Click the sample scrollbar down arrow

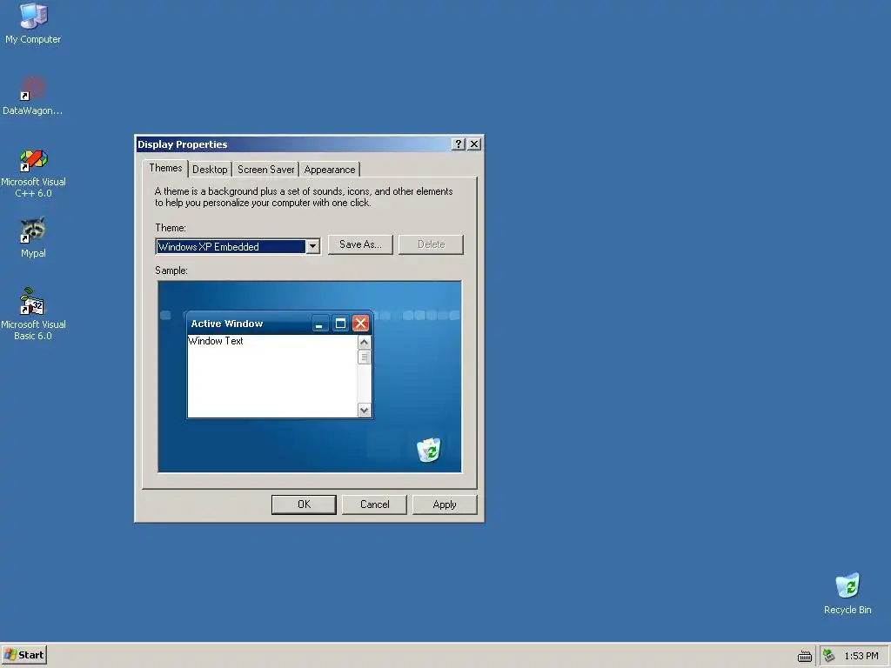point(365,411)
